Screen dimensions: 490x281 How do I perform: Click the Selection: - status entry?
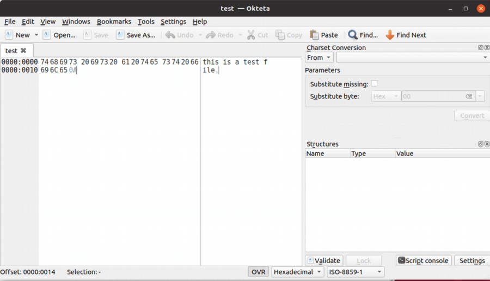pos(84,272)
